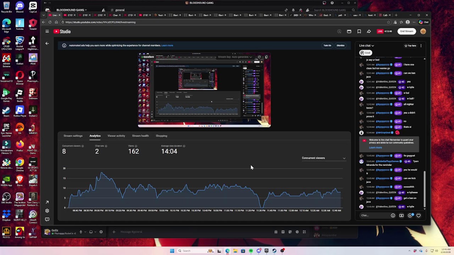
Task: Copy the stream key using the copy icon
Action: pos(266,57)
